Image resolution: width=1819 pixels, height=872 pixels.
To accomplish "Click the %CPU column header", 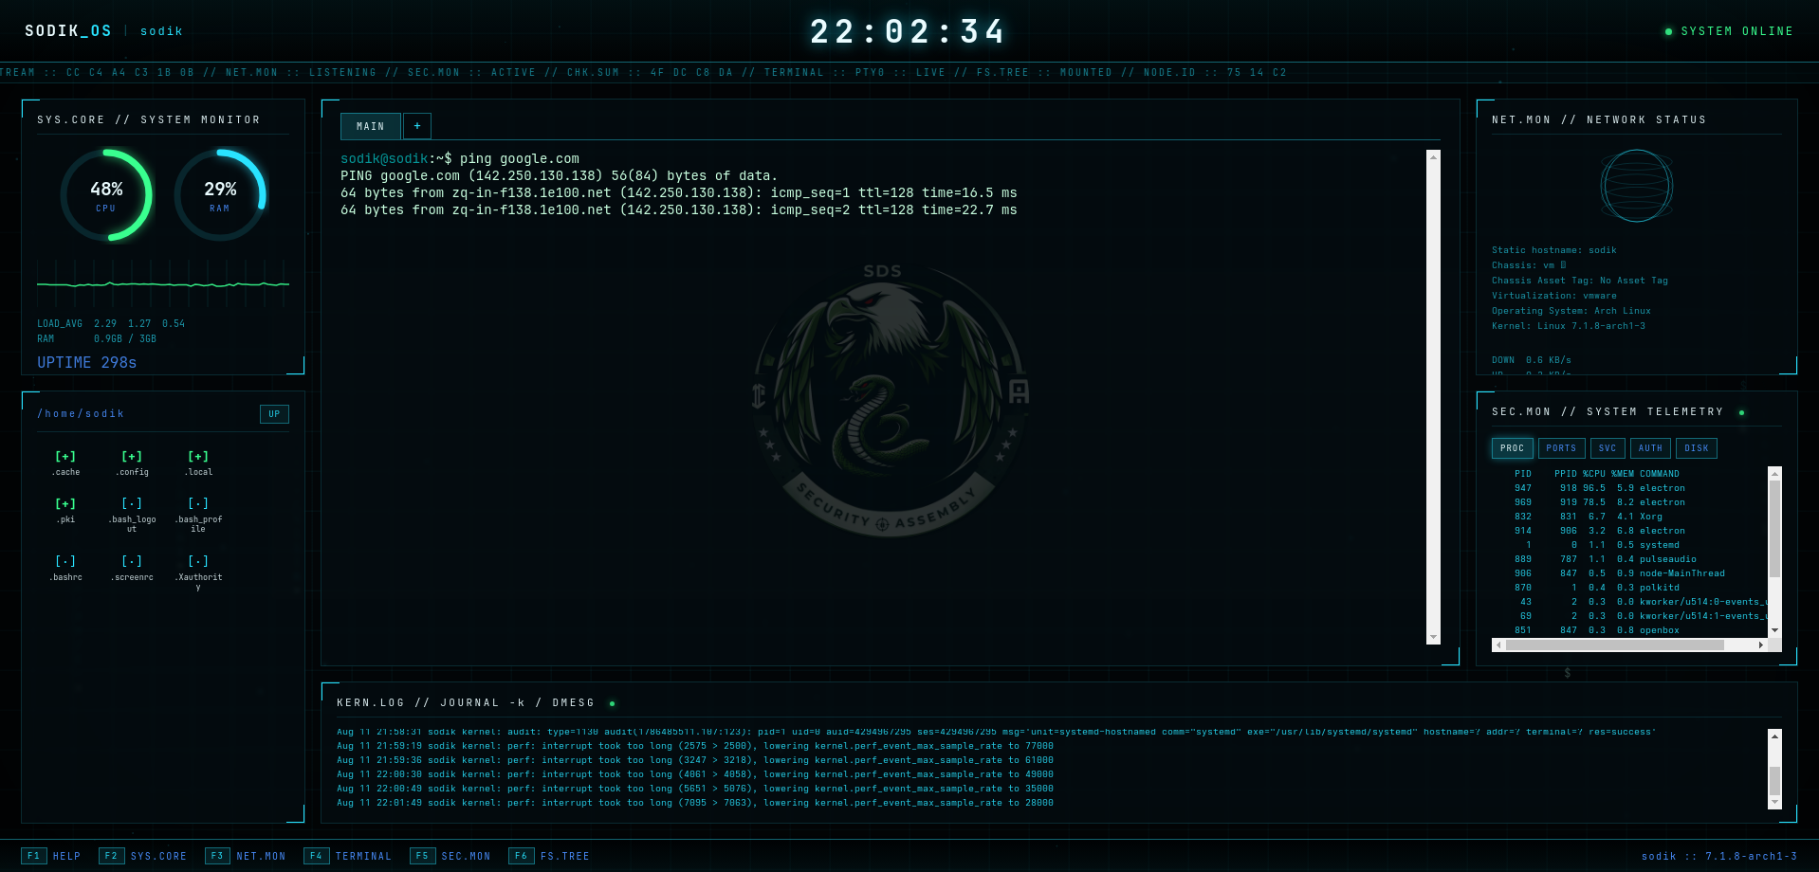I will (1593, 474).
